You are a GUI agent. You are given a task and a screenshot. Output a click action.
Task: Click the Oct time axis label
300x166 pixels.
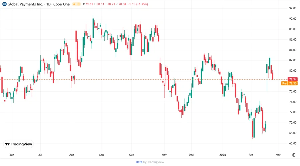tap(131, 155)
